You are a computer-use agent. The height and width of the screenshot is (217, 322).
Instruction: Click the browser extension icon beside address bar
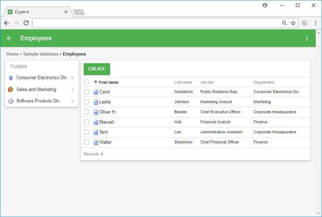304,23
